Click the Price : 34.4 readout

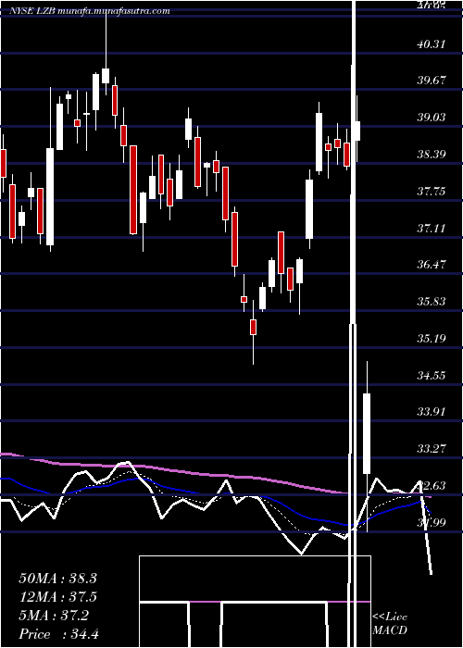coord(58,634)
